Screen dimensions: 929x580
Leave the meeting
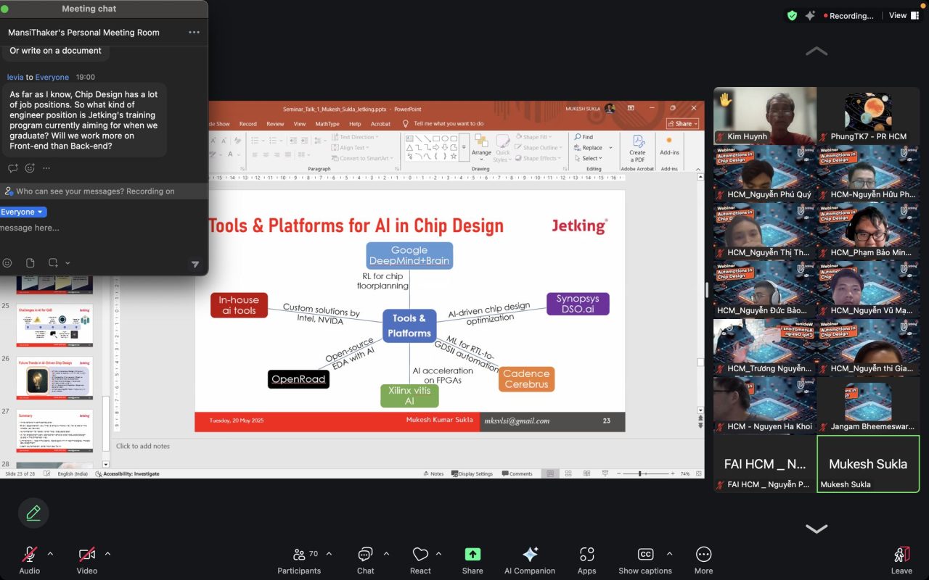click(x=901, y=560)
